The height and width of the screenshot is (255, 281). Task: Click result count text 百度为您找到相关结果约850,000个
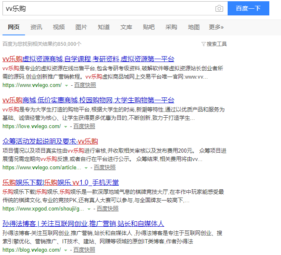pyautogui.click(x=42, y=44)
